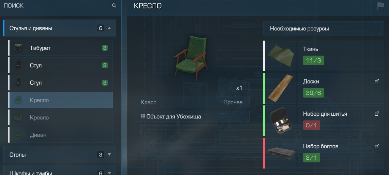The image size is (389, 175).
Task: Collapse the Стулья и диваны category
Action: tap(109, 28)
